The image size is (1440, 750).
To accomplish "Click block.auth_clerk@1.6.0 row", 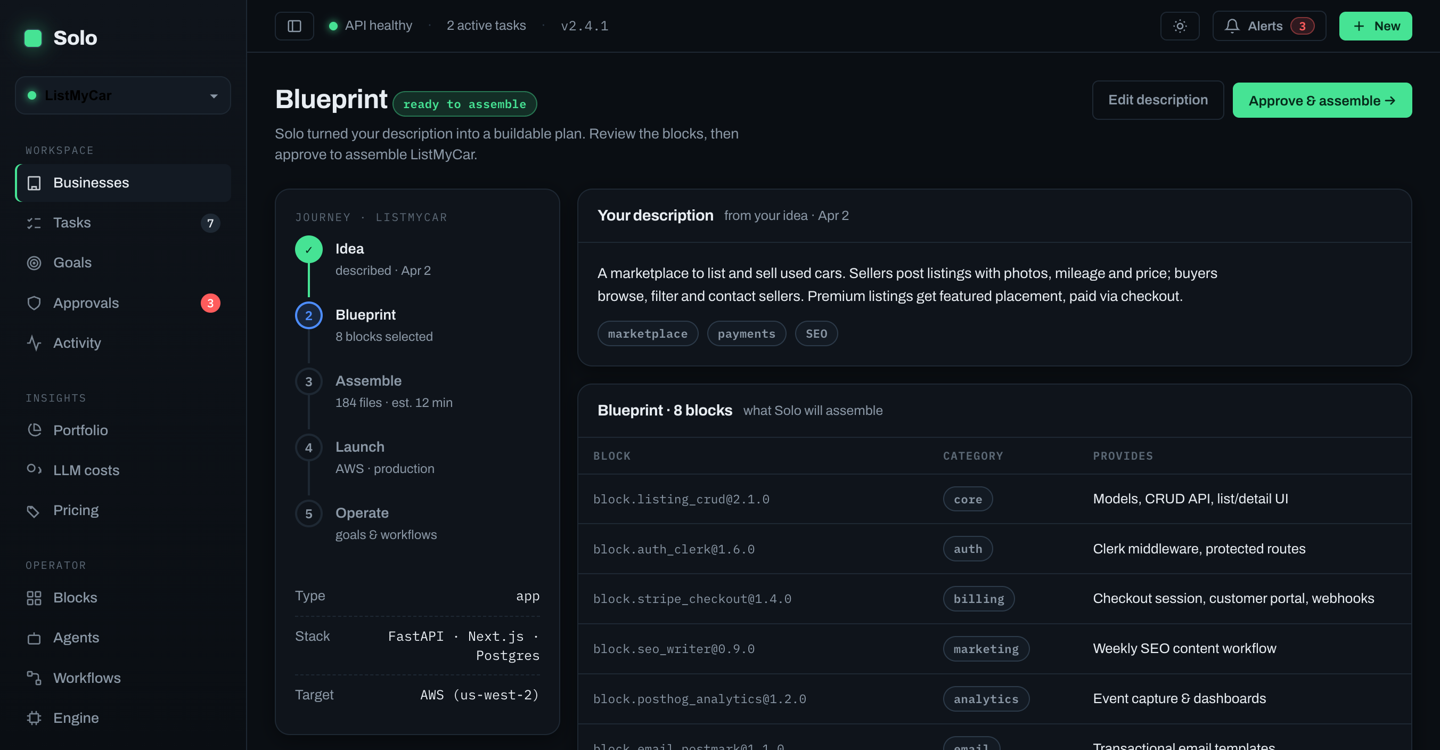I will click(994, 549).
